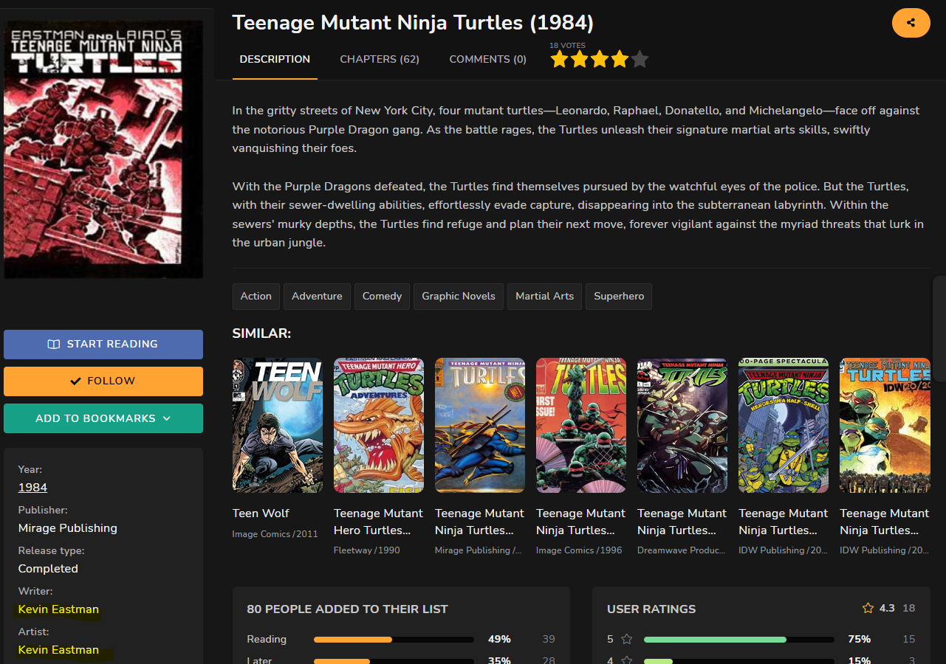Click Mirage Publishing publisher text
Viewport: 946px width, 664px height.
(68, 528)
